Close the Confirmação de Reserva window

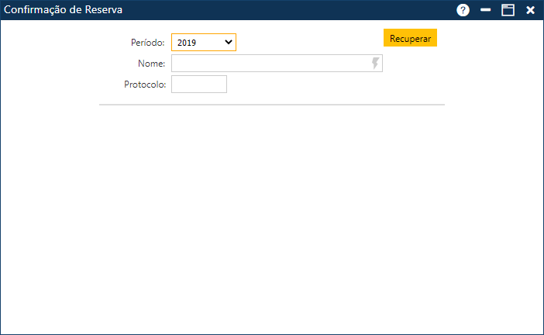tap(531, 10)
